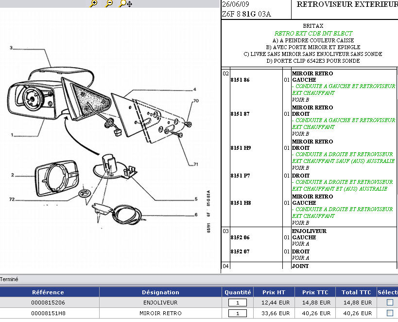Click the quantity field for MIROIR RETRO

[238, 314]
